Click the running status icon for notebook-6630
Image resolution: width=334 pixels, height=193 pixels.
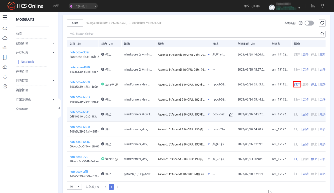click(103, 84)
